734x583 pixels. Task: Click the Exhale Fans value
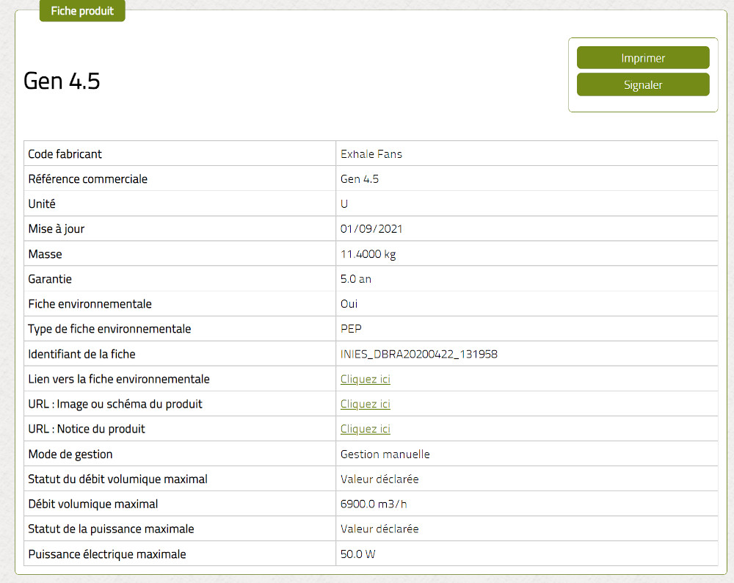pos(371,154)
